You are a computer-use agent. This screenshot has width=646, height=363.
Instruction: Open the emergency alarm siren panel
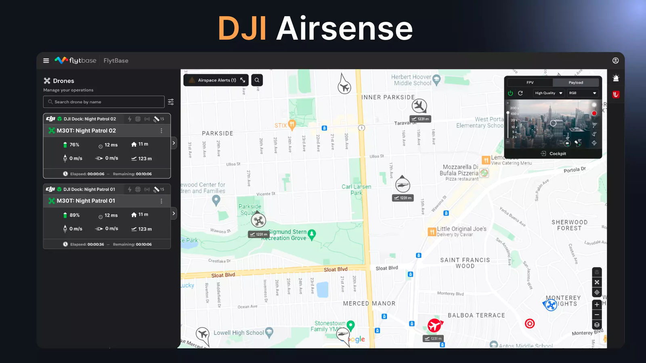click(x=616, y=78)
